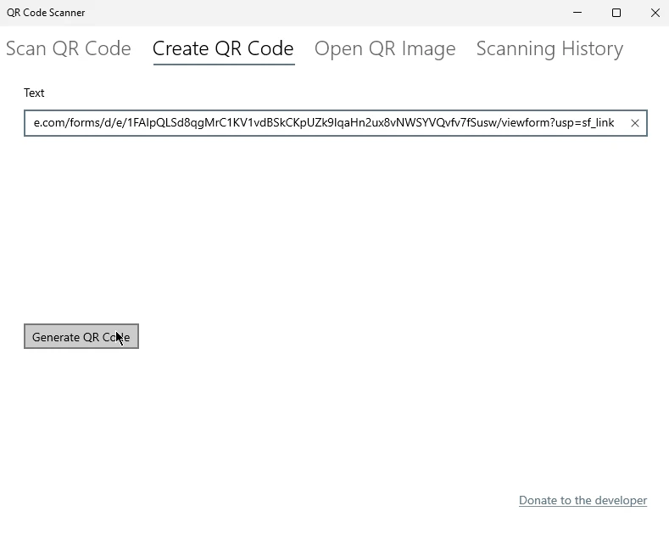Click the 'Text' label above the input
669x534 pixels.
coord(34,93)
